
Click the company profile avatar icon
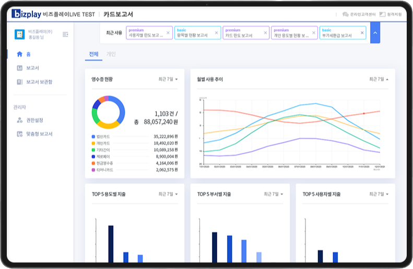click(x=19, y=34)
